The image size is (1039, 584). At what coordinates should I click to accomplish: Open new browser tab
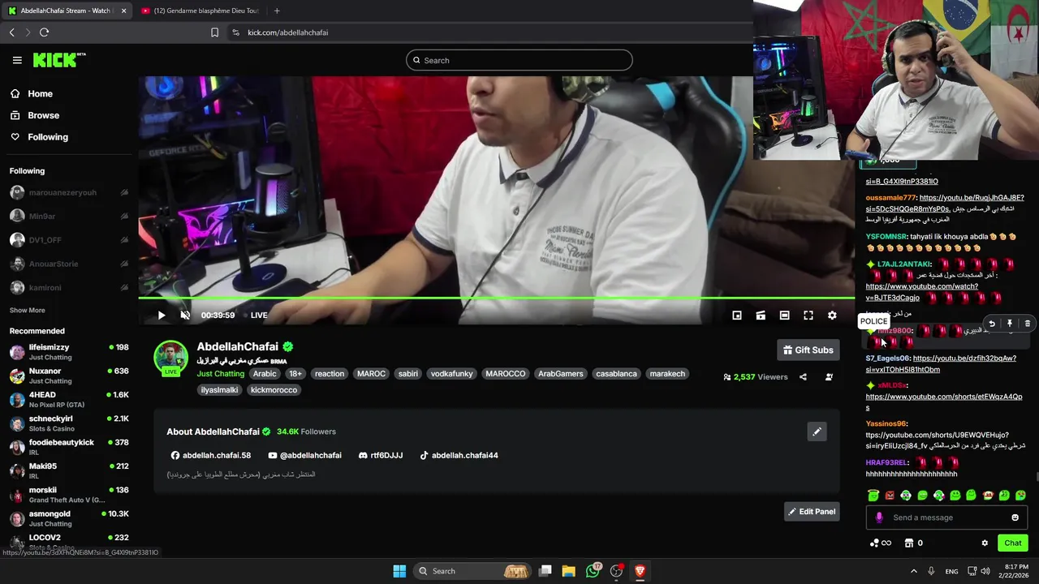tap(277, 11)
